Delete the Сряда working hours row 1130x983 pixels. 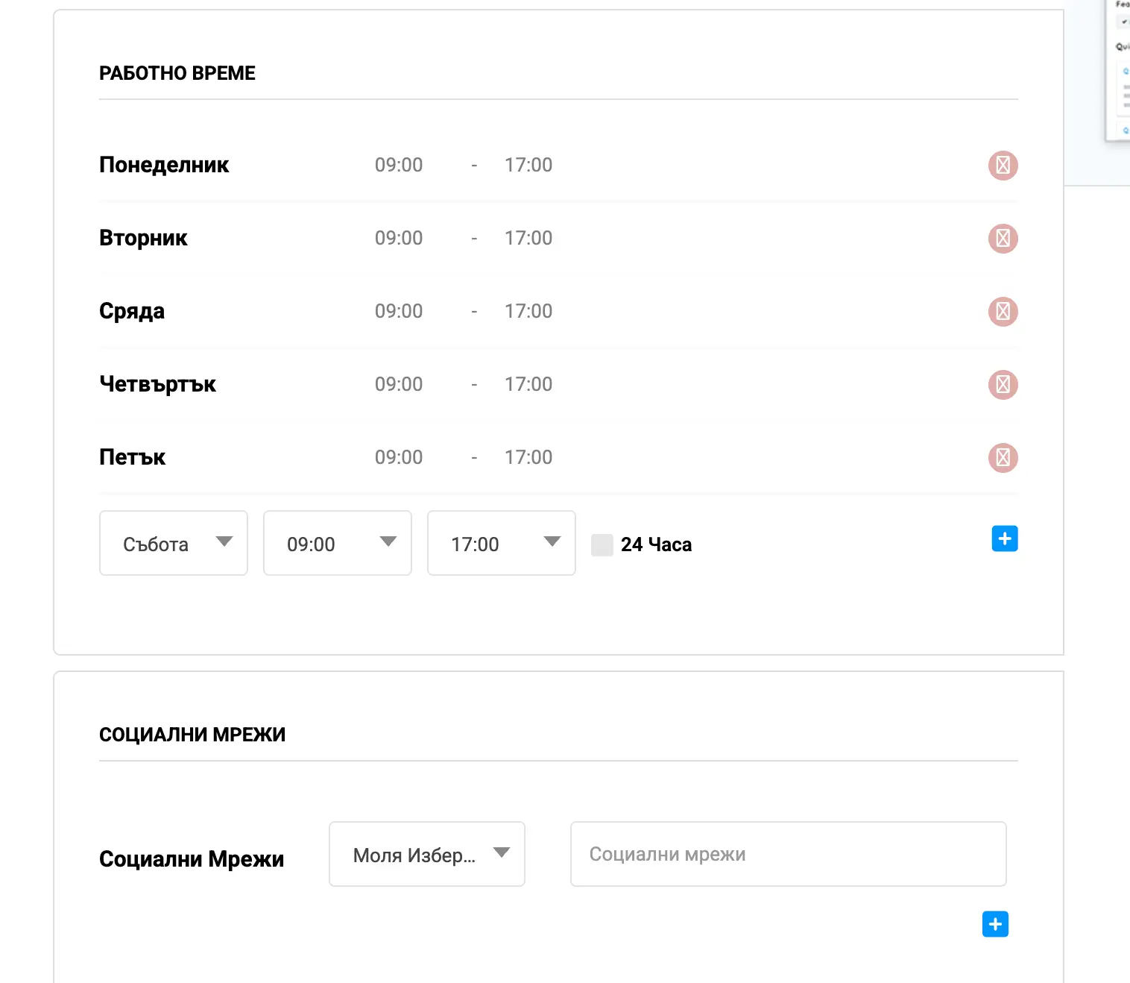[x=1003, y=311]
